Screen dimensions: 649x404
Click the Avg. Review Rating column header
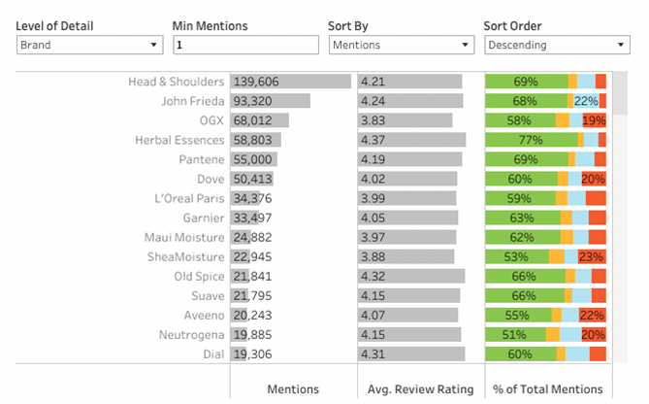coord(421,389)
